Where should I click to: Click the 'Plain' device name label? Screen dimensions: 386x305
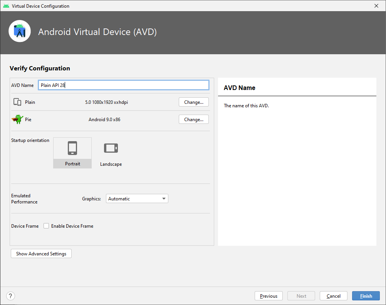30,102
